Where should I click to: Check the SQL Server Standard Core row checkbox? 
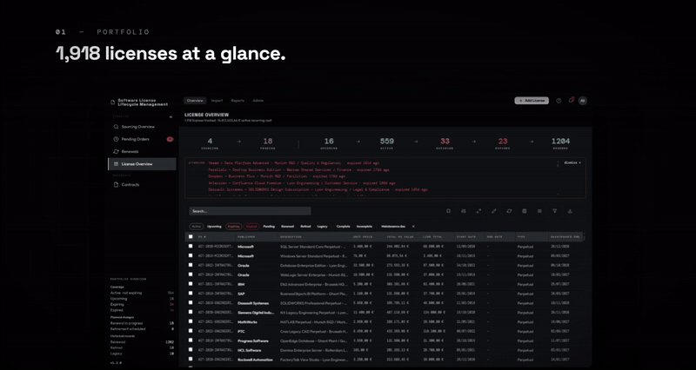(x=191, y=246)
